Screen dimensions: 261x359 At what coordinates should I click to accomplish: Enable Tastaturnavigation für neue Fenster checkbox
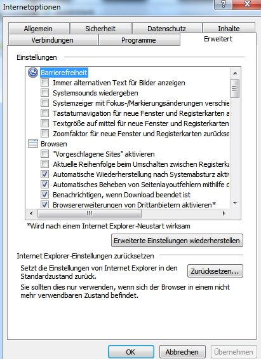44,113
